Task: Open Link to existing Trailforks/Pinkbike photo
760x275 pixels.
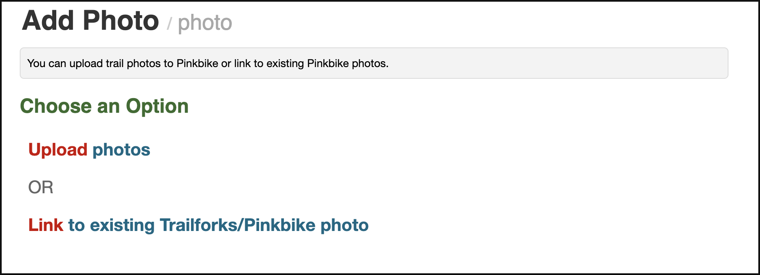Action: tap(198, 225)
